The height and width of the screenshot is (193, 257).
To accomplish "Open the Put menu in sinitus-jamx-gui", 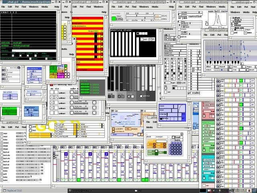I will (x=220, y=35).
